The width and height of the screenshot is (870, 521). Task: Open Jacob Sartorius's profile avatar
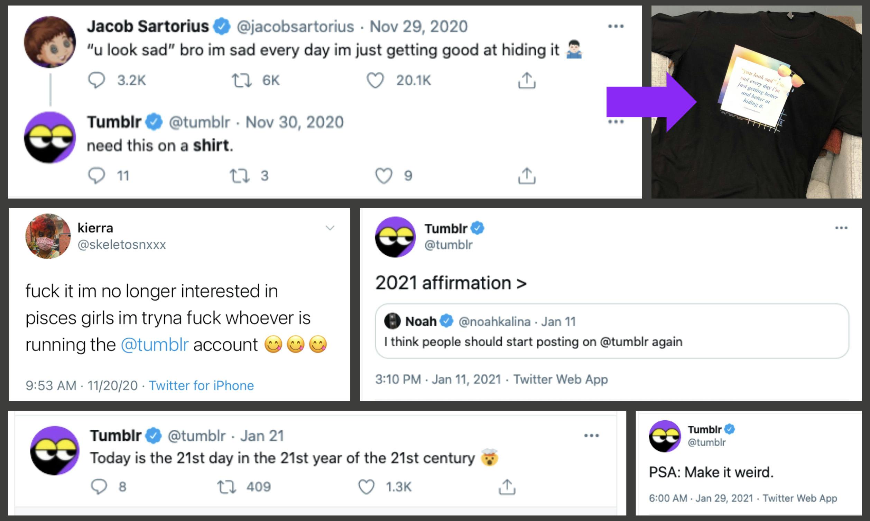pos(50,42)
